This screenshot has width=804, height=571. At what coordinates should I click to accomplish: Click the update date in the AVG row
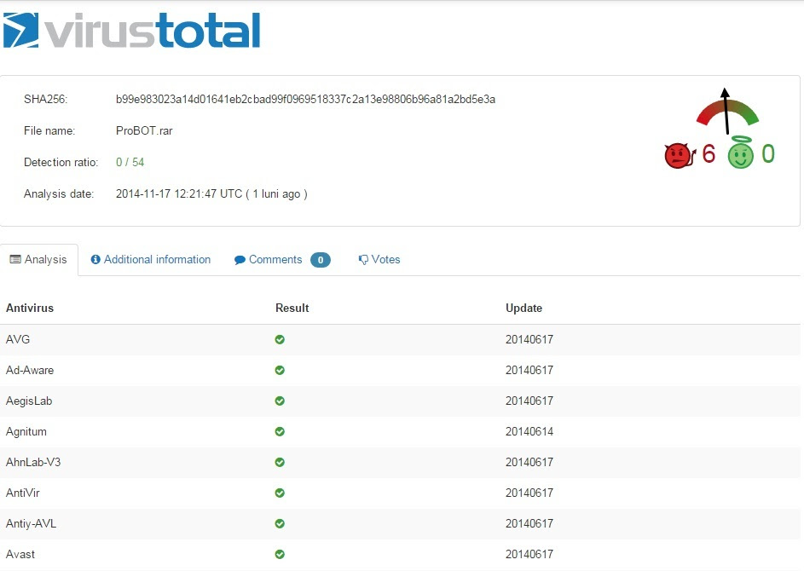pyautogui.click(x=529, y=339)
